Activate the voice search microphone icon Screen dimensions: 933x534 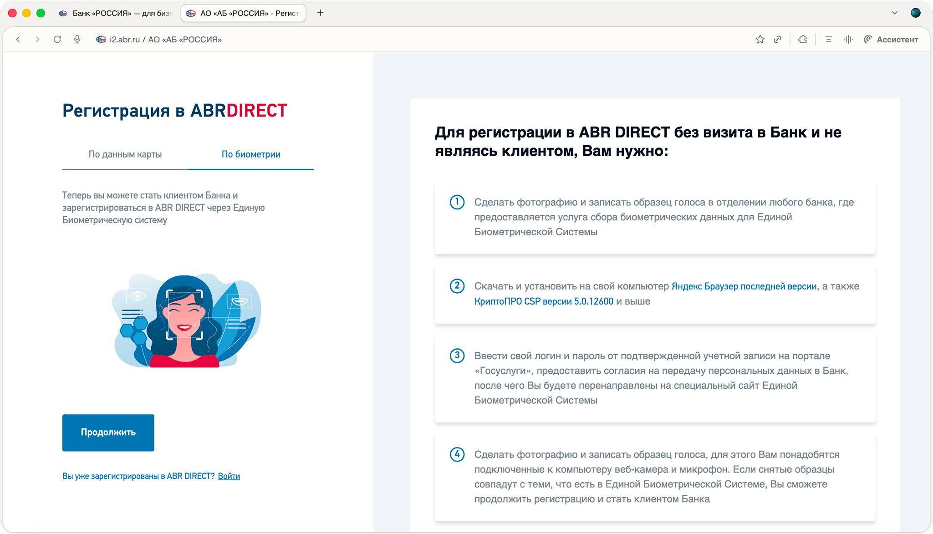[x=77, y=40]
